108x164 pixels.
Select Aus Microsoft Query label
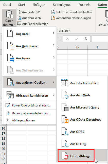[x=85, y=107]
